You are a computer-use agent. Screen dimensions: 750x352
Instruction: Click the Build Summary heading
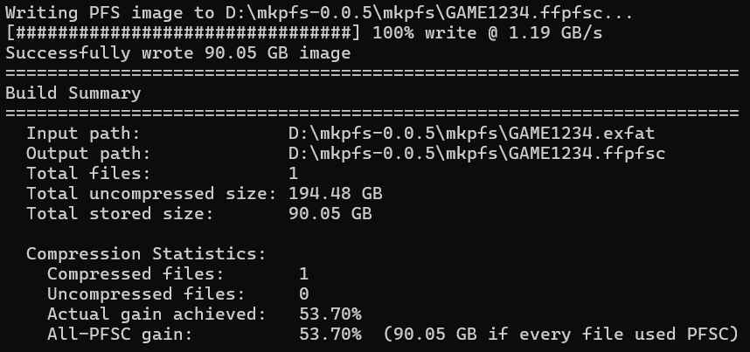73,93
